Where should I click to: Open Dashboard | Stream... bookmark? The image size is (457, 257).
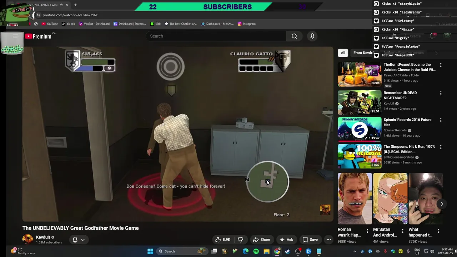coord(130,24)
